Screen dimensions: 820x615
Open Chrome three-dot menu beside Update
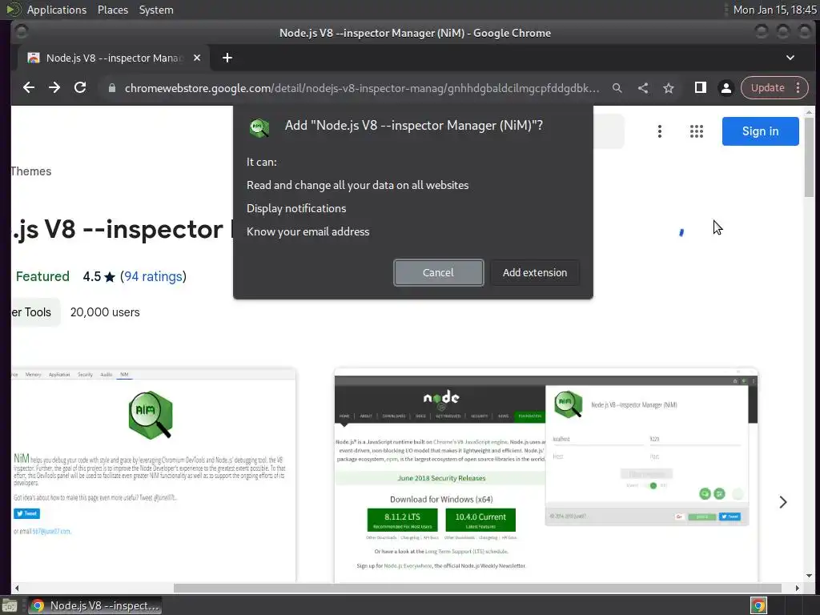[x=798, y=88]
